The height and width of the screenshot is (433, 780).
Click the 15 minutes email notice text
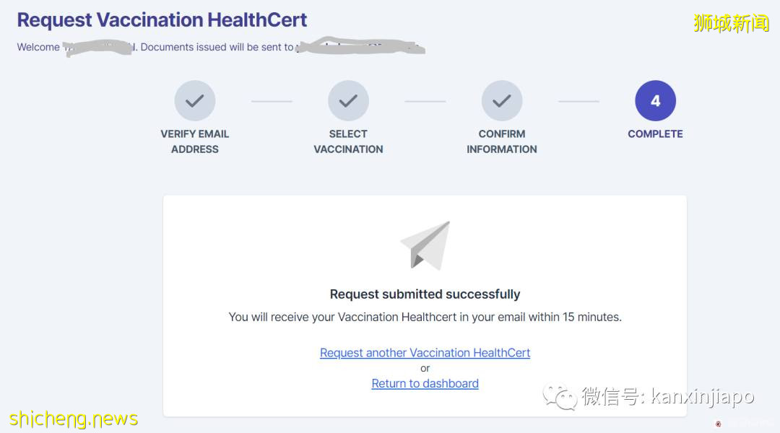(425, 317)
